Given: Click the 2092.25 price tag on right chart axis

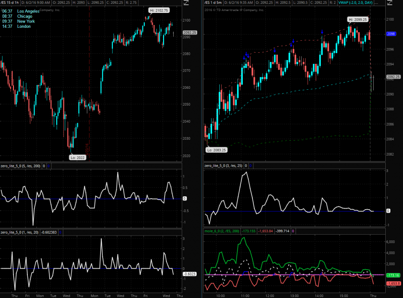Looking at the screenshot, I should (393, 77).
